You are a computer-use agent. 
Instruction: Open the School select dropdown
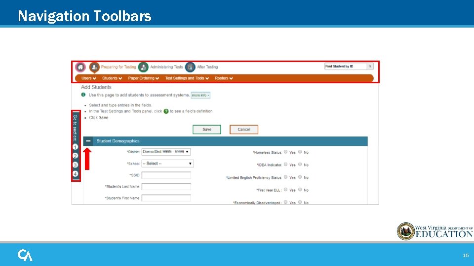point(167,164)
